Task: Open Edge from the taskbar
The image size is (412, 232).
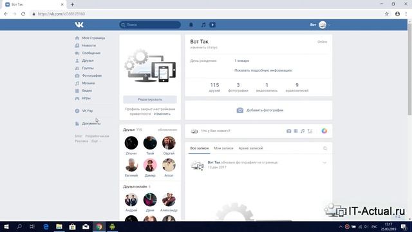Action: point(46,227)
